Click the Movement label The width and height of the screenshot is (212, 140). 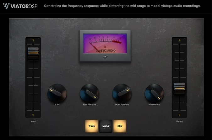point(154,105)
